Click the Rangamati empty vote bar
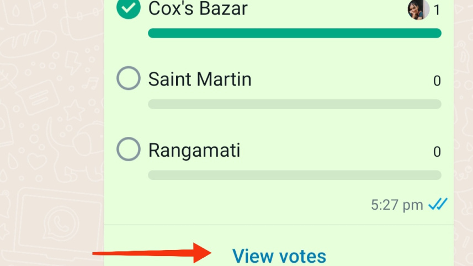Image resolution: width=473 pixels, height=266 pixels. click(x=294, y=175)
